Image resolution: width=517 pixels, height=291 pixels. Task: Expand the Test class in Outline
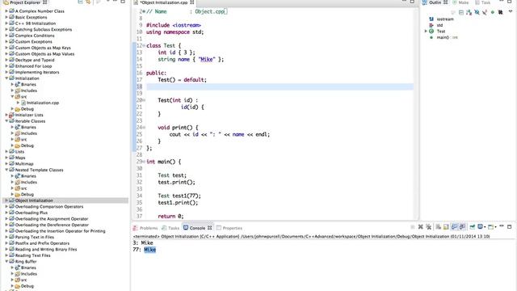426,31
